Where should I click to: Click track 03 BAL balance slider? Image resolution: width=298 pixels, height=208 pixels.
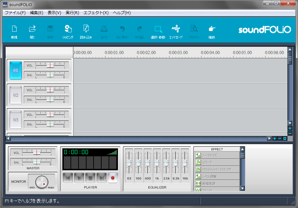pos(50,124)
